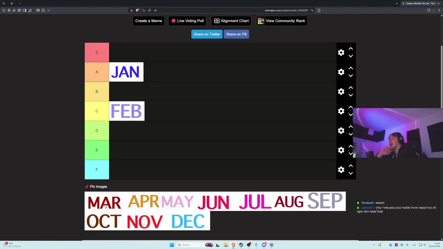Click the Pin Images pushpin icon
This screenshot has height=249, width=443.
pos(87,187)
